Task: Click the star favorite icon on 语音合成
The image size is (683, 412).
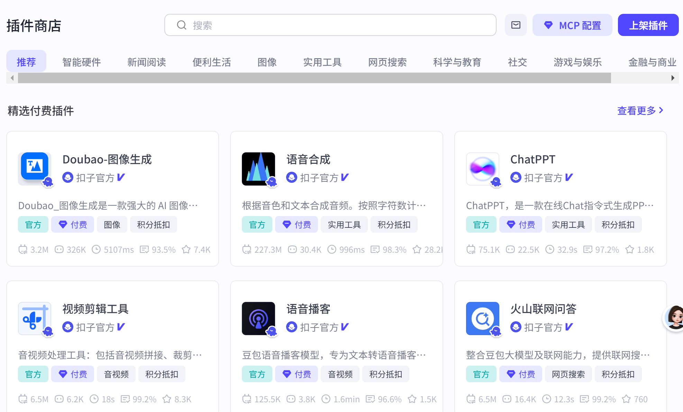Action: 417,249
